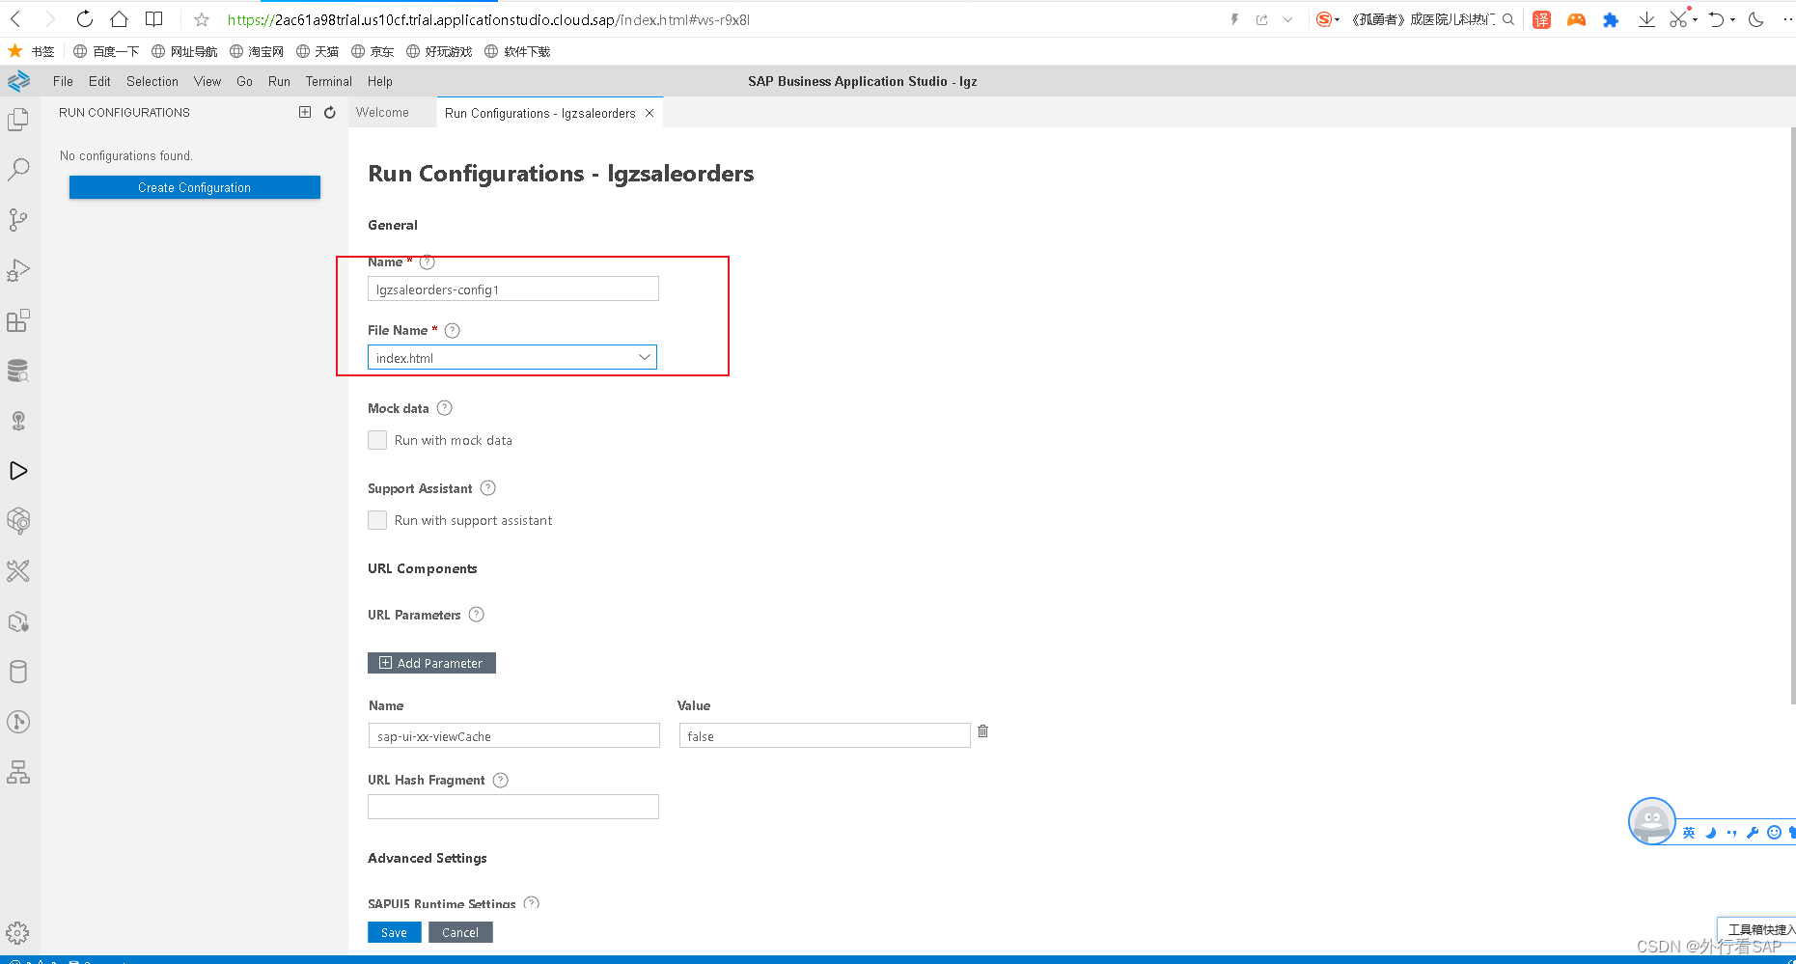Open the network diagram sidebar icon
The height and width of the screenshot is (964, 1796).
coord(18,772)
